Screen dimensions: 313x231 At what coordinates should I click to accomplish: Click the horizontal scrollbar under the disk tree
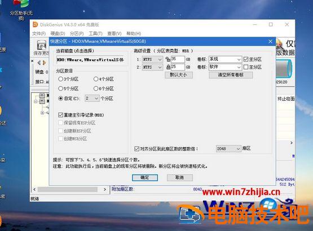[68, 189]
